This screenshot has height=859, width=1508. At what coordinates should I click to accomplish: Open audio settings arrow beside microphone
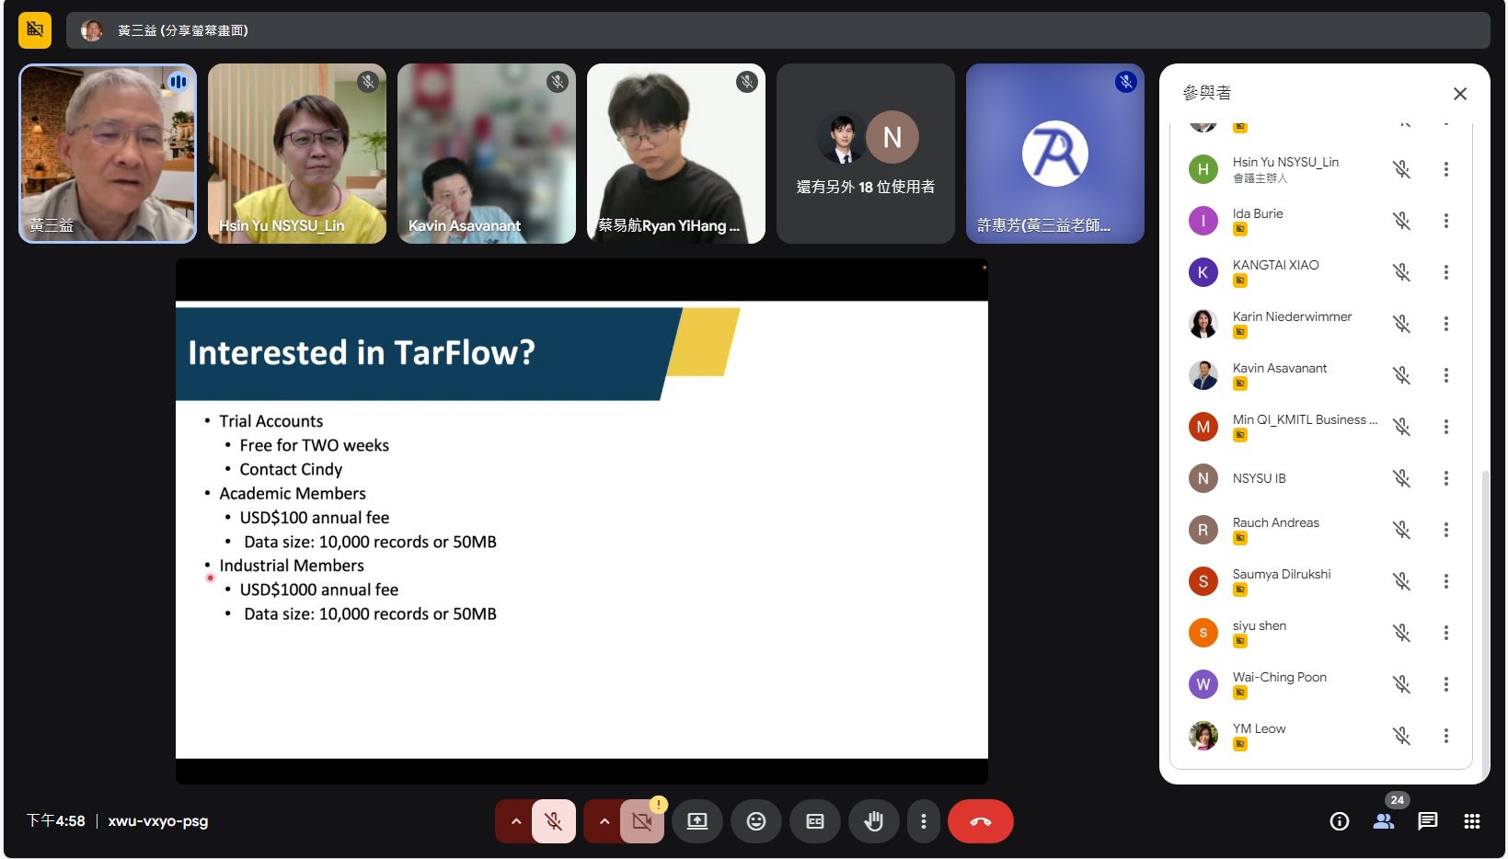click(515, 821)
